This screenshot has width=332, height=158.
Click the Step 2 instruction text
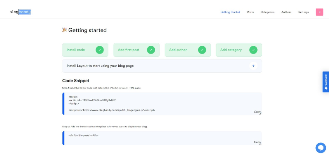pos(105,127)
